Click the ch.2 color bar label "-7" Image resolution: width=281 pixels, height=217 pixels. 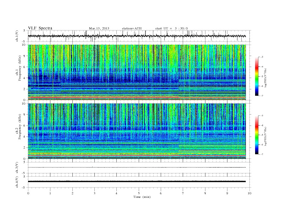click(261, 154)
